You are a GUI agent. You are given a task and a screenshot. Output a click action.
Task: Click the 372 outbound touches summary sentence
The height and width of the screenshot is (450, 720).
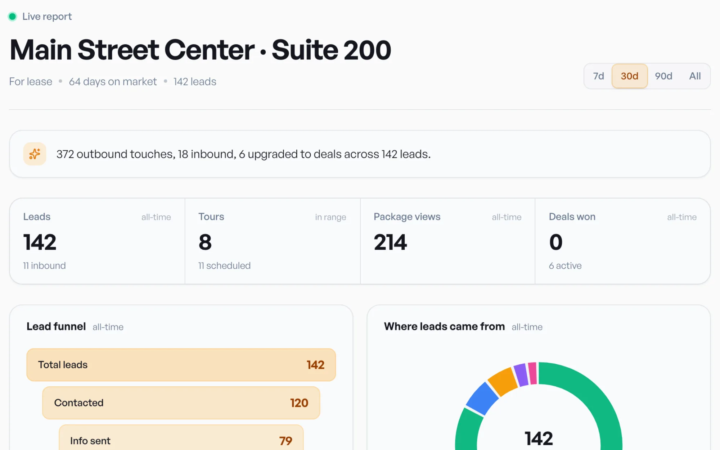click(243, 154)
